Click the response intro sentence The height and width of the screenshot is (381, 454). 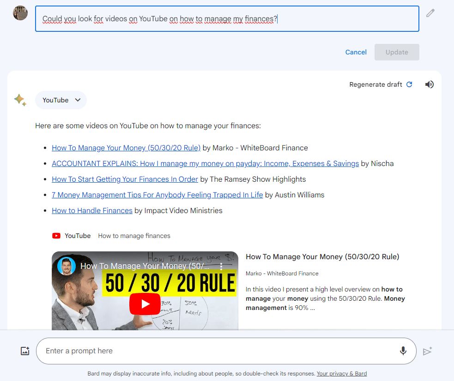(148, 126)
